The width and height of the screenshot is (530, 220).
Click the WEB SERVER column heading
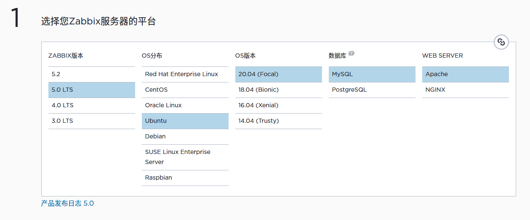pyautogui.click(x=442, y=56)
